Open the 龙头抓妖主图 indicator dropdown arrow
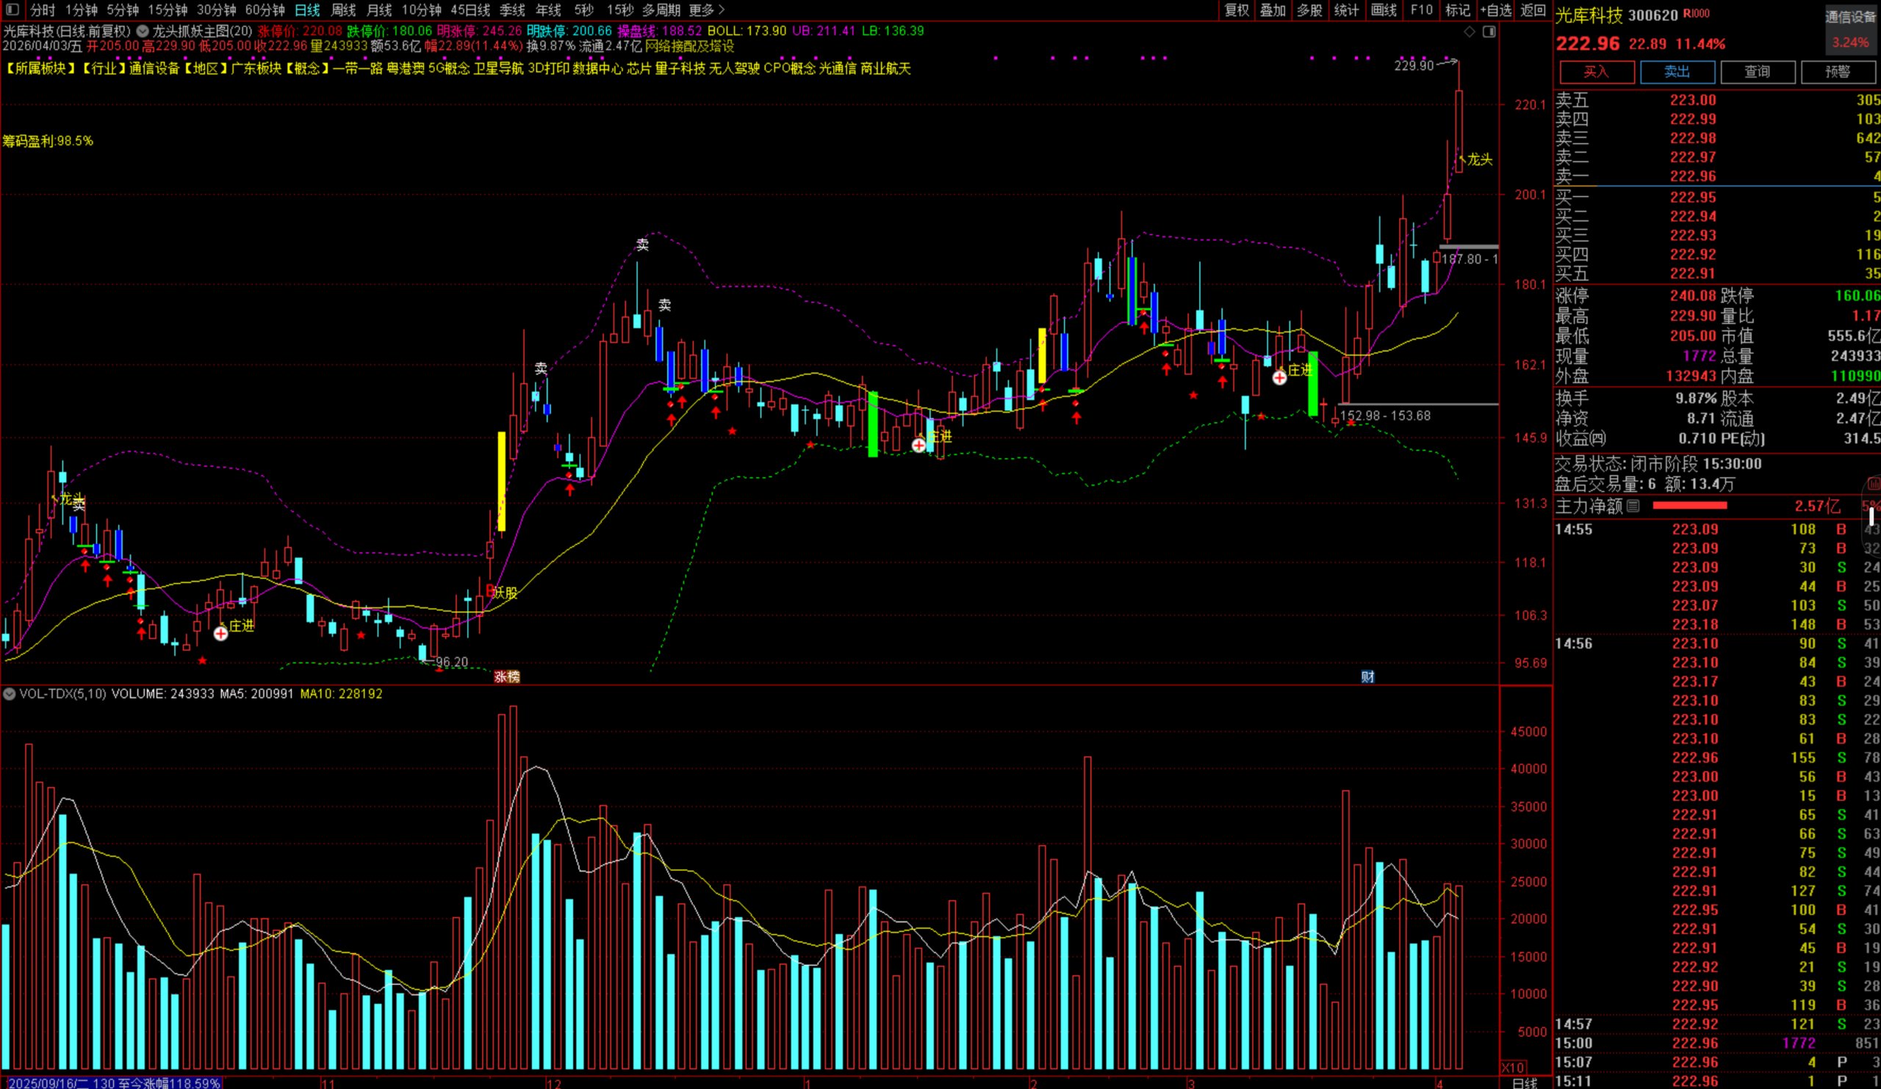The height and width of the screenshot is (1089, 1881). (142, 32)
